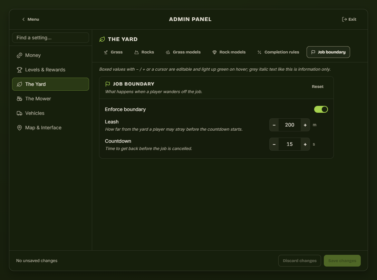Click the Leash value field showing 200
This screenshot has height=280, width=377.
coord(289,125)
